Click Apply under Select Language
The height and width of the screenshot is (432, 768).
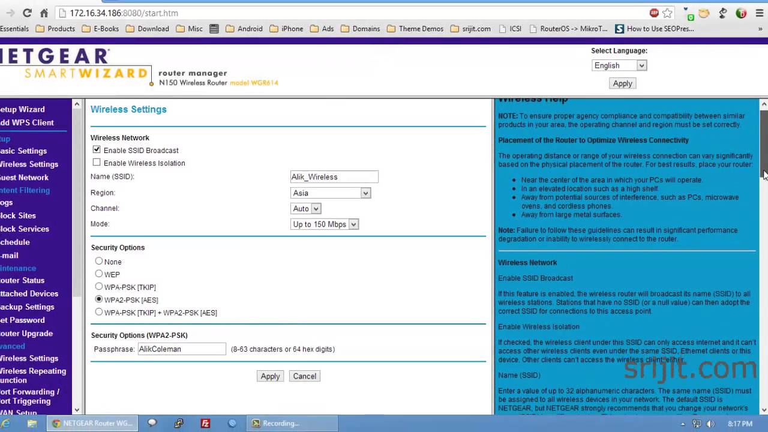(622, 83)
